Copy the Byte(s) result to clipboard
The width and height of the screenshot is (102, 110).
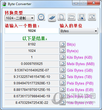(x=63, y=51)
